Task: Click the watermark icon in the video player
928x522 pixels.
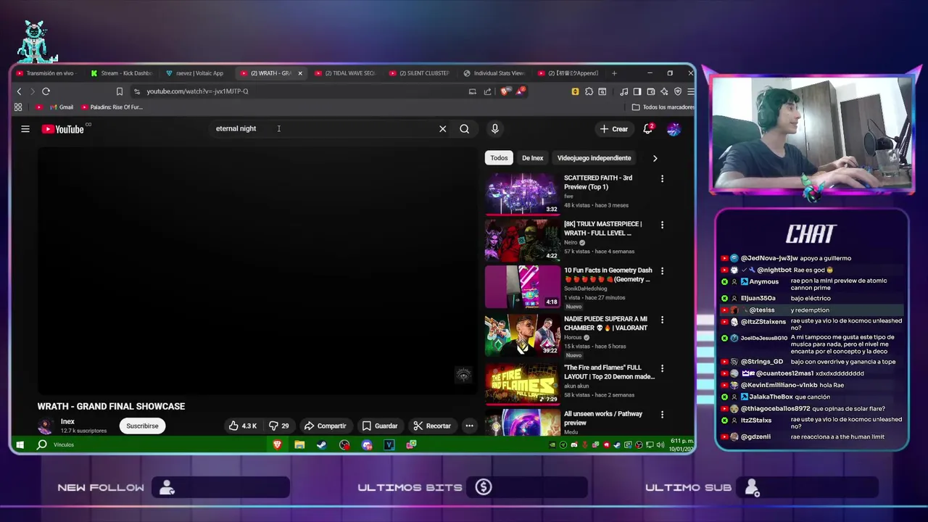Action: pyautogui.click(x=463, y=375)
